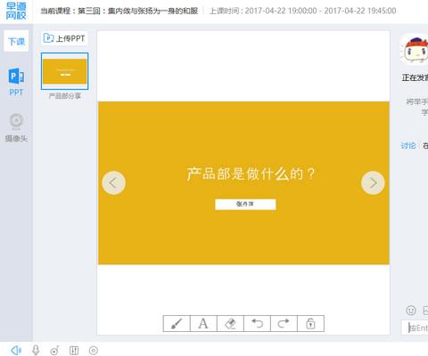The image size is (428, 356).
Task: Open the audio mixer settings icon
Action: (x=74, y=351)
